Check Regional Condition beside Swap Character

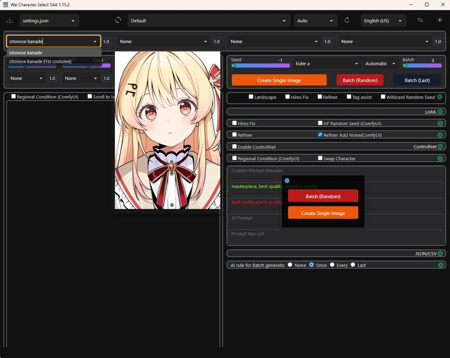(x=234, y=158)
